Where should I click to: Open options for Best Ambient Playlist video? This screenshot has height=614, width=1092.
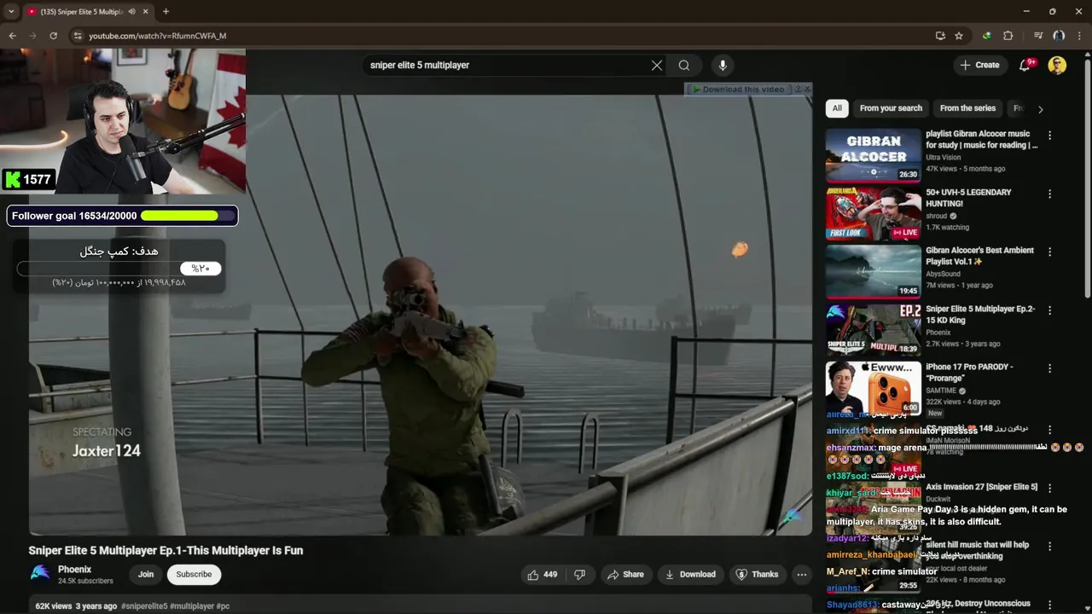tap(1049, 252)
